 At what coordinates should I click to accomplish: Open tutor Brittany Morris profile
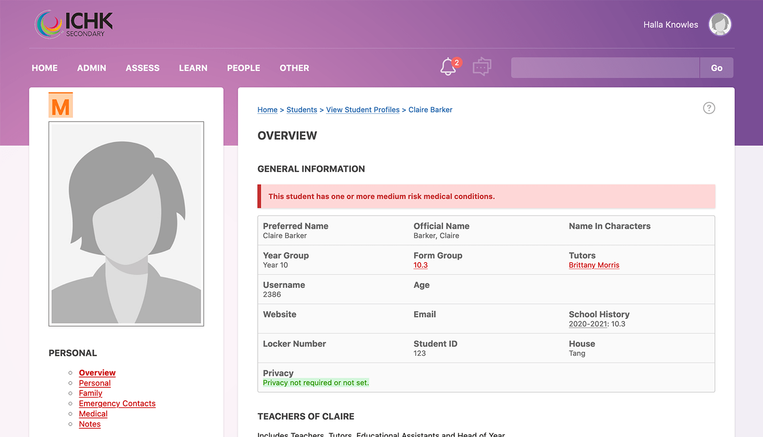point(594,265)
